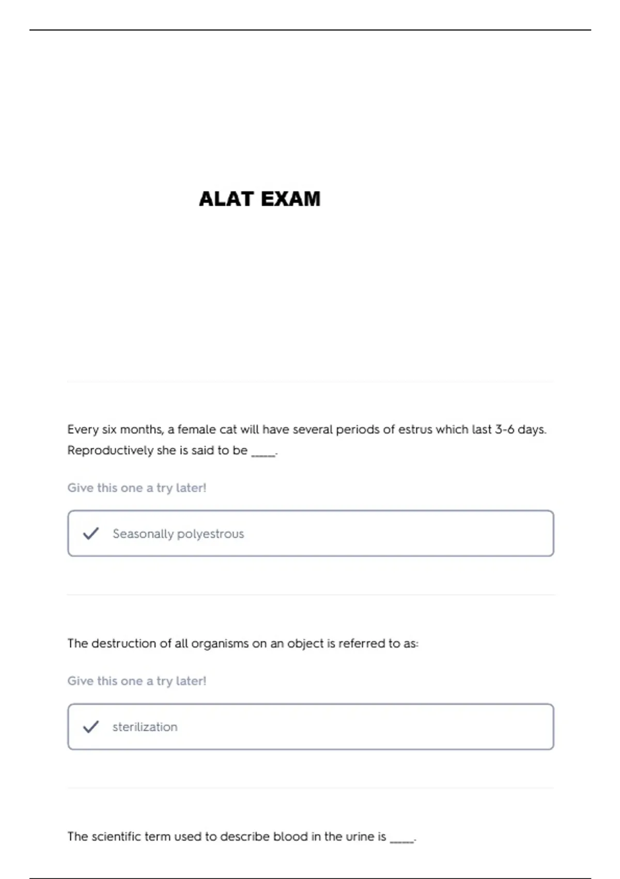Select the sterilization answer box
Image resolution: width=620 pixels, height=879 pixels.
[x=311, y=726]
